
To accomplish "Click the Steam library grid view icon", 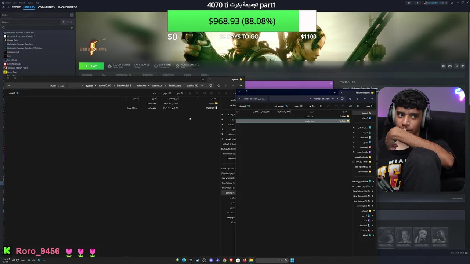I will 72,15.
